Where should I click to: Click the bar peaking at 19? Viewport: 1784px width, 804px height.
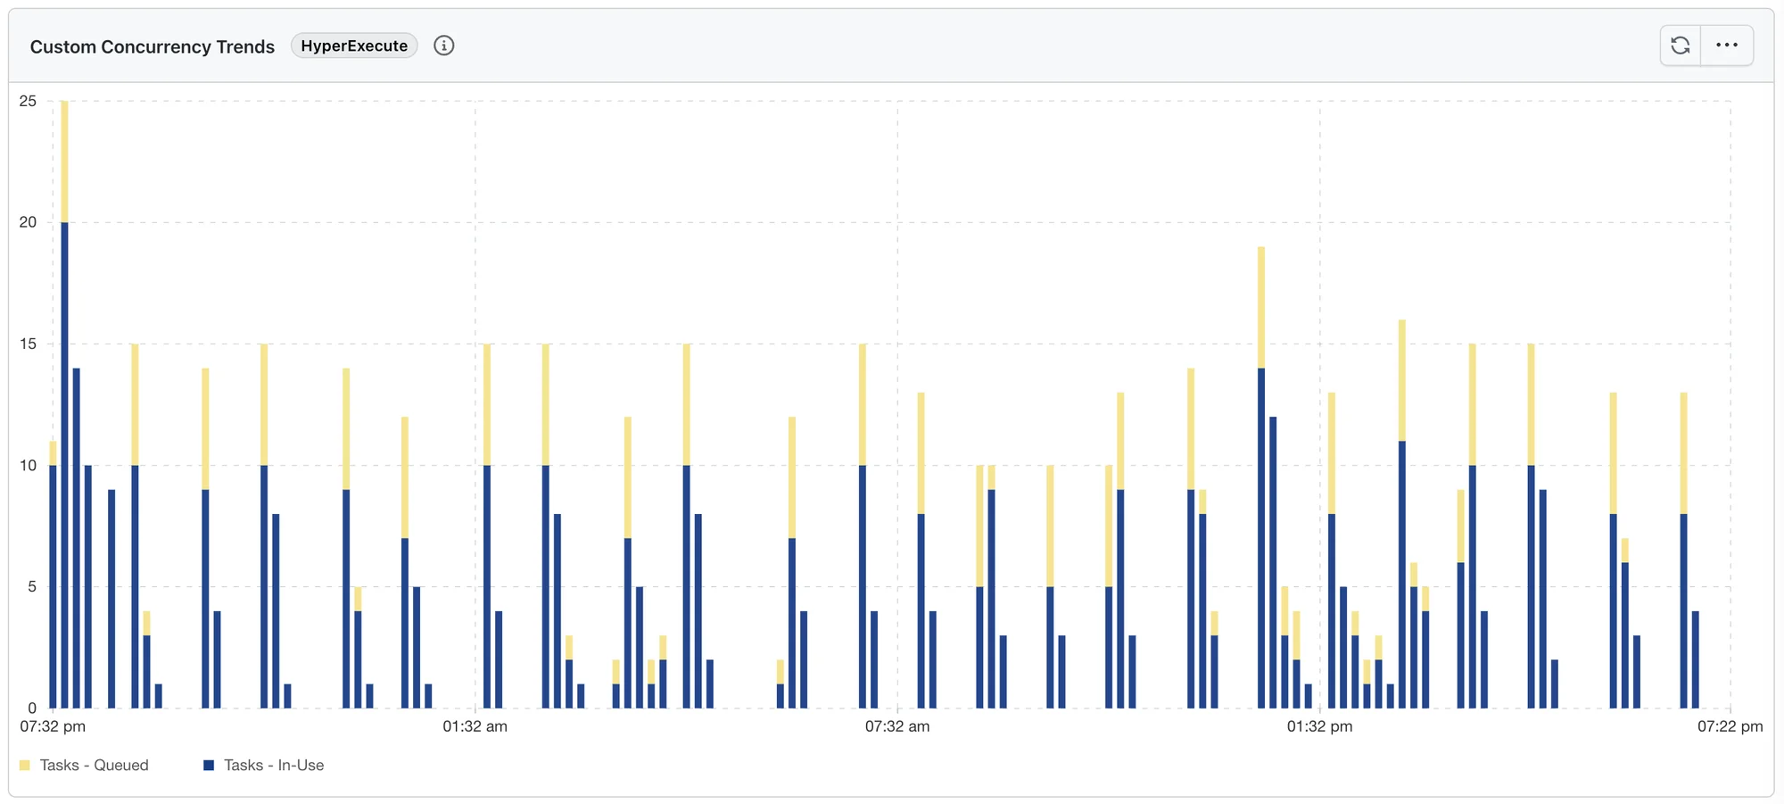(1261, 477)
